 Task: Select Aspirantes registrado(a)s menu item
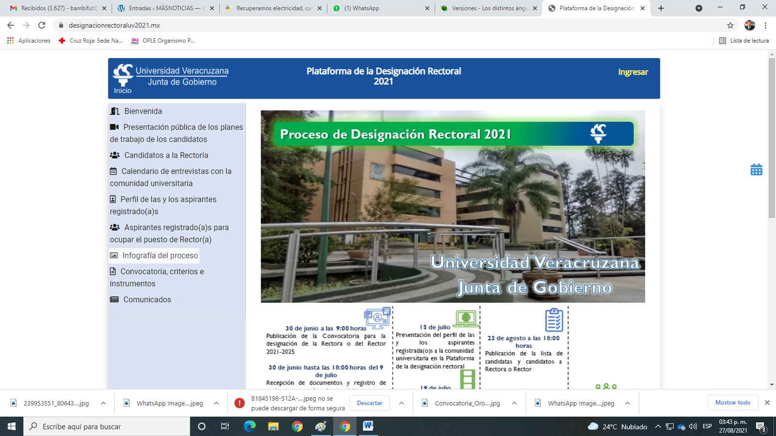click(x=169, y=234)
